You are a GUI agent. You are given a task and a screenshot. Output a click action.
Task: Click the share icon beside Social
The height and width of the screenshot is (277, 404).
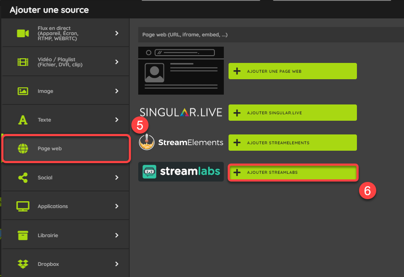pos(23,178)
